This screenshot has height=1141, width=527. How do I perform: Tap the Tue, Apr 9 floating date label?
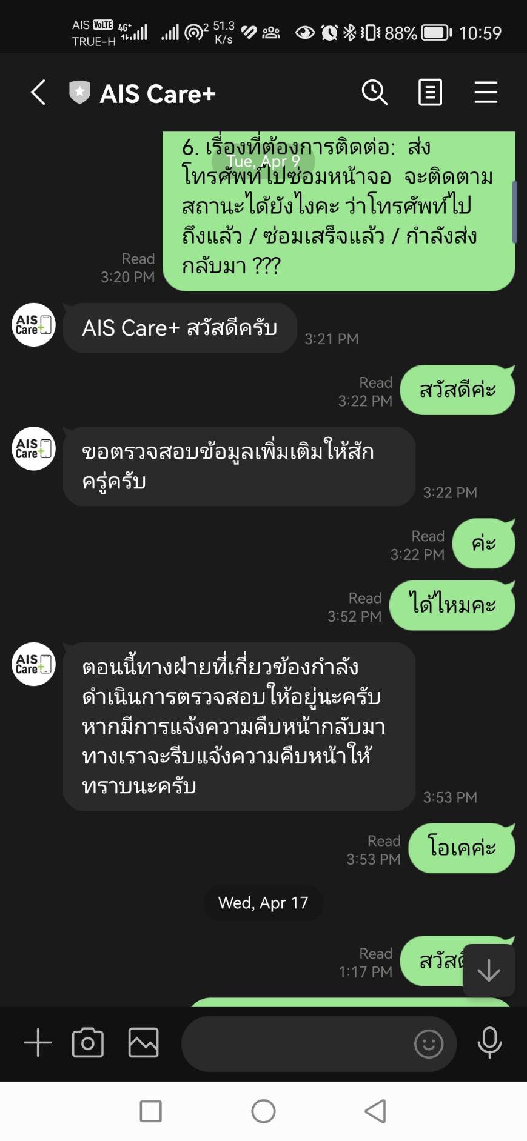[x=263, y=161]
